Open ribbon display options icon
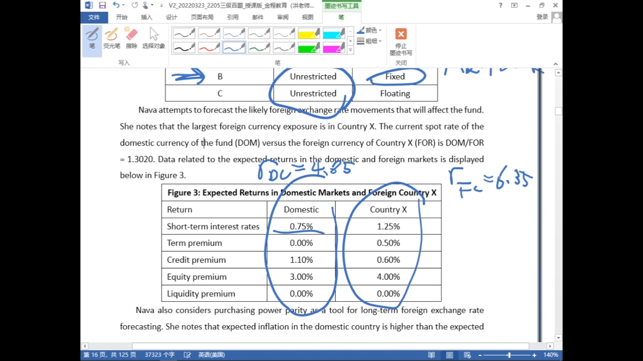643x361 pixels. coord(514,5)
